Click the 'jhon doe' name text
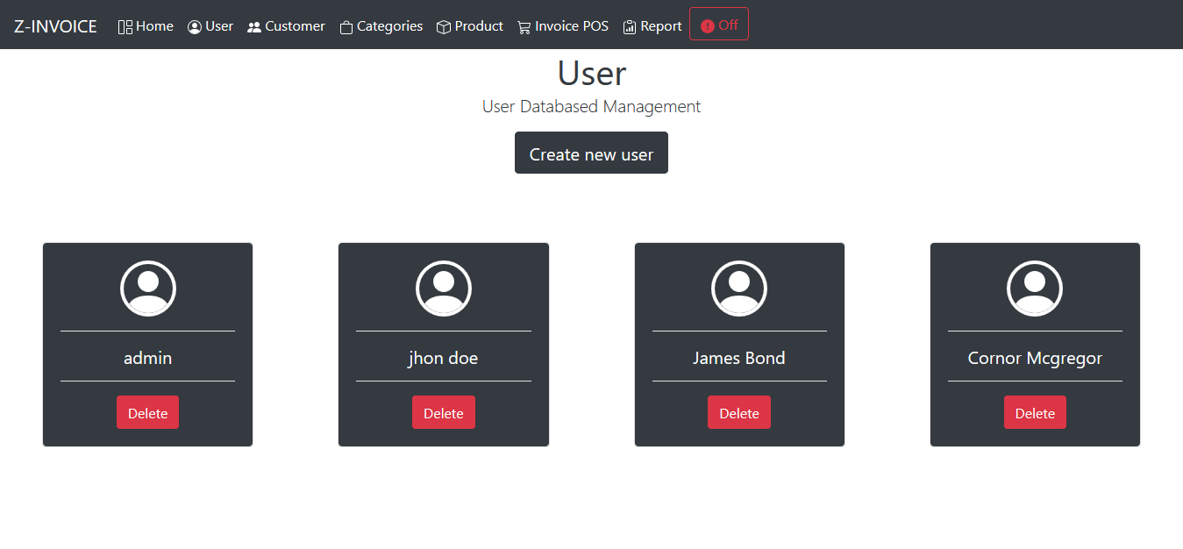 click(444, 358)
